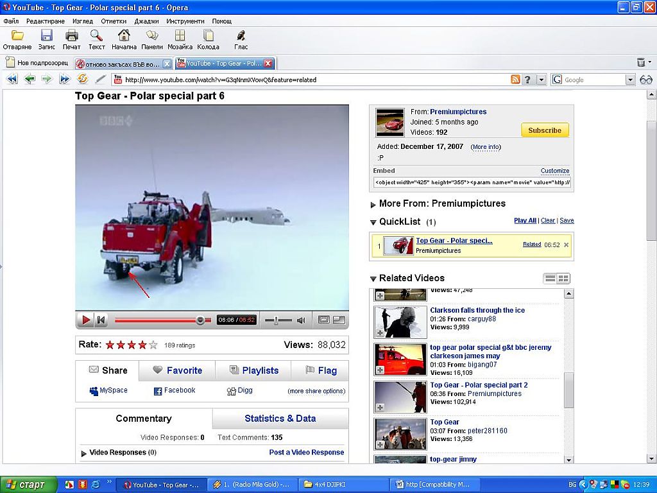Go to Home (Начална) toolbar icon
Screen dimensions: 657x493
[x=124, y=36]
